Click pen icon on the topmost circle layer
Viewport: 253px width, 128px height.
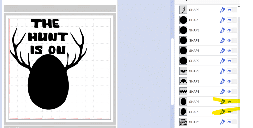[x=222, y=20]
